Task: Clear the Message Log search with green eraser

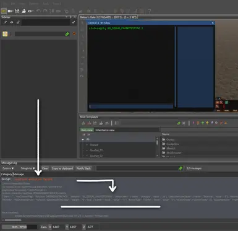Action: click(181, 168)
